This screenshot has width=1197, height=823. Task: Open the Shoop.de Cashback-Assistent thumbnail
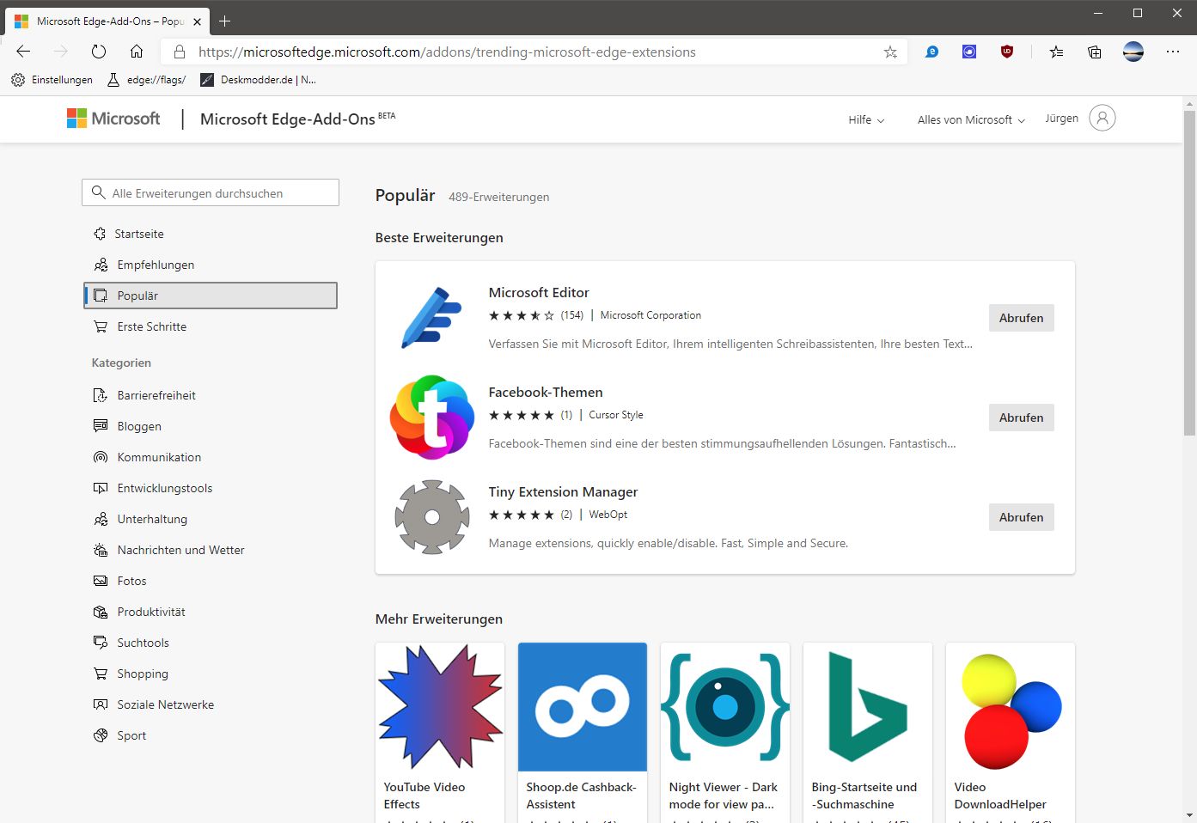click(583, 707)
